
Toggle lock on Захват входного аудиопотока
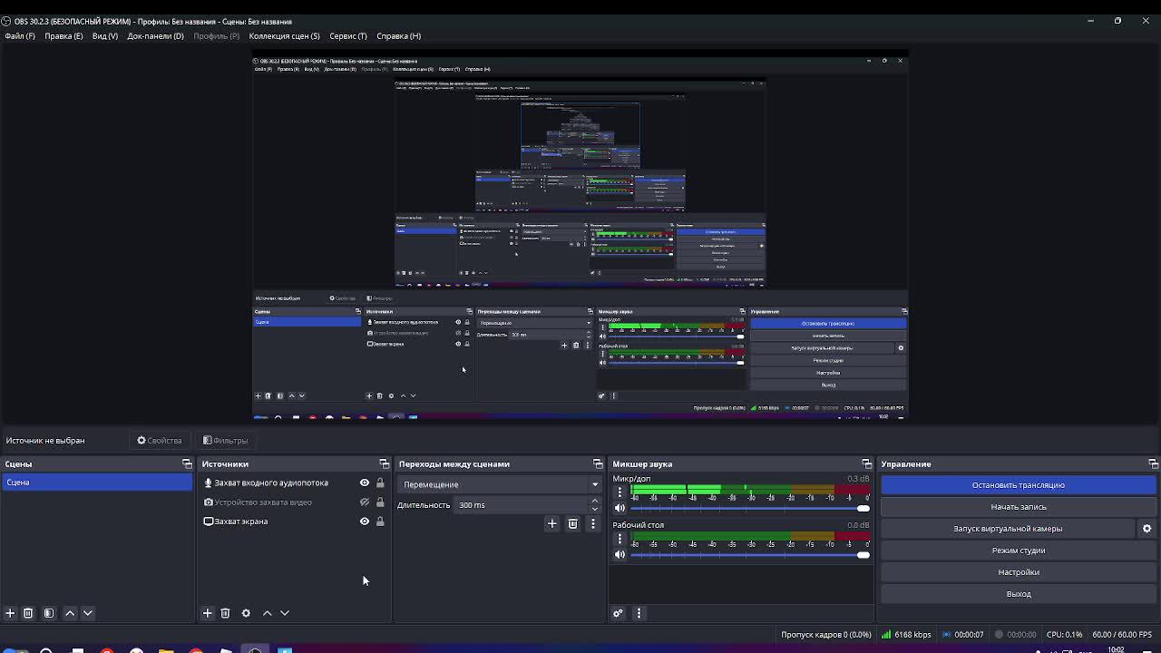point(380,482)
